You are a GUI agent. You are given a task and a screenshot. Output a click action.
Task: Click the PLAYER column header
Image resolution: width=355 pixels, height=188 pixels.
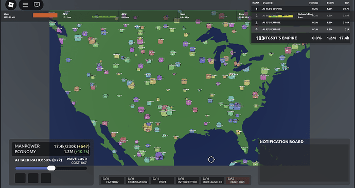point(268,3)
